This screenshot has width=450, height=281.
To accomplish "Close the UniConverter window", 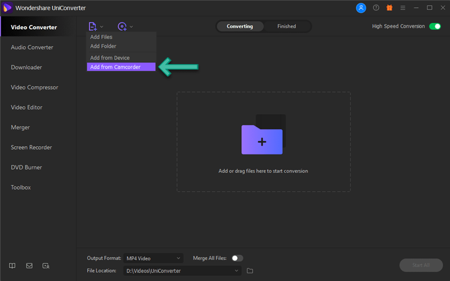I will click(x=443, y=8).
